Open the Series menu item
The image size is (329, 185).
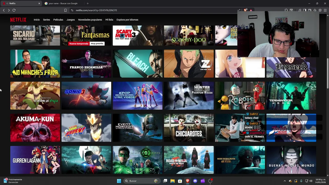(x=47, y=20)
